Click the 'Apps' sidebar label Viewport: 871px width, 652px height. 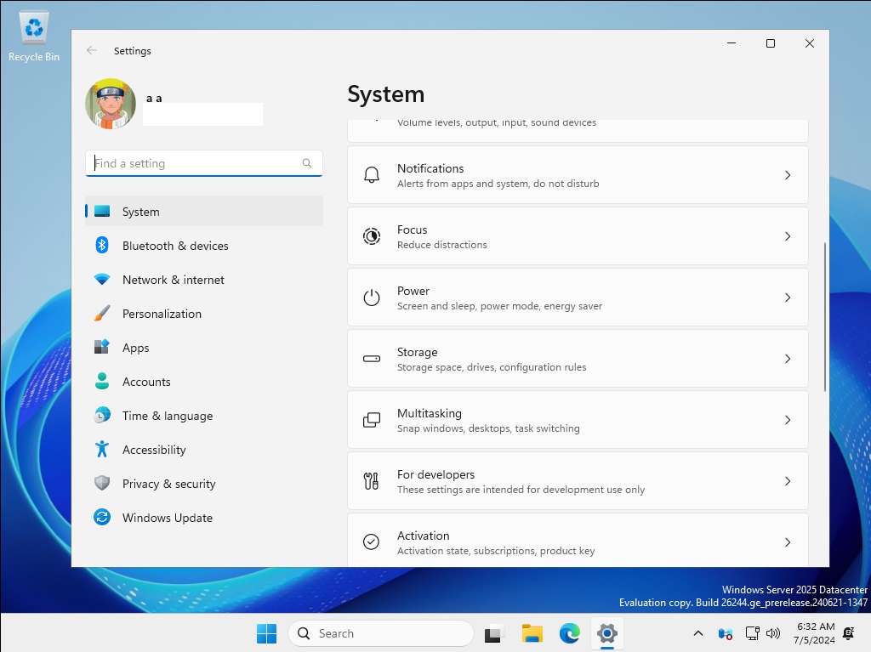(135, 348)
